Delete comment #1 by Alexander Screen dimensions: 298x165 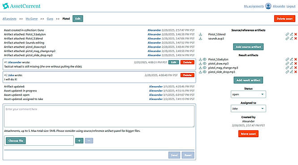tap(187, 62)
